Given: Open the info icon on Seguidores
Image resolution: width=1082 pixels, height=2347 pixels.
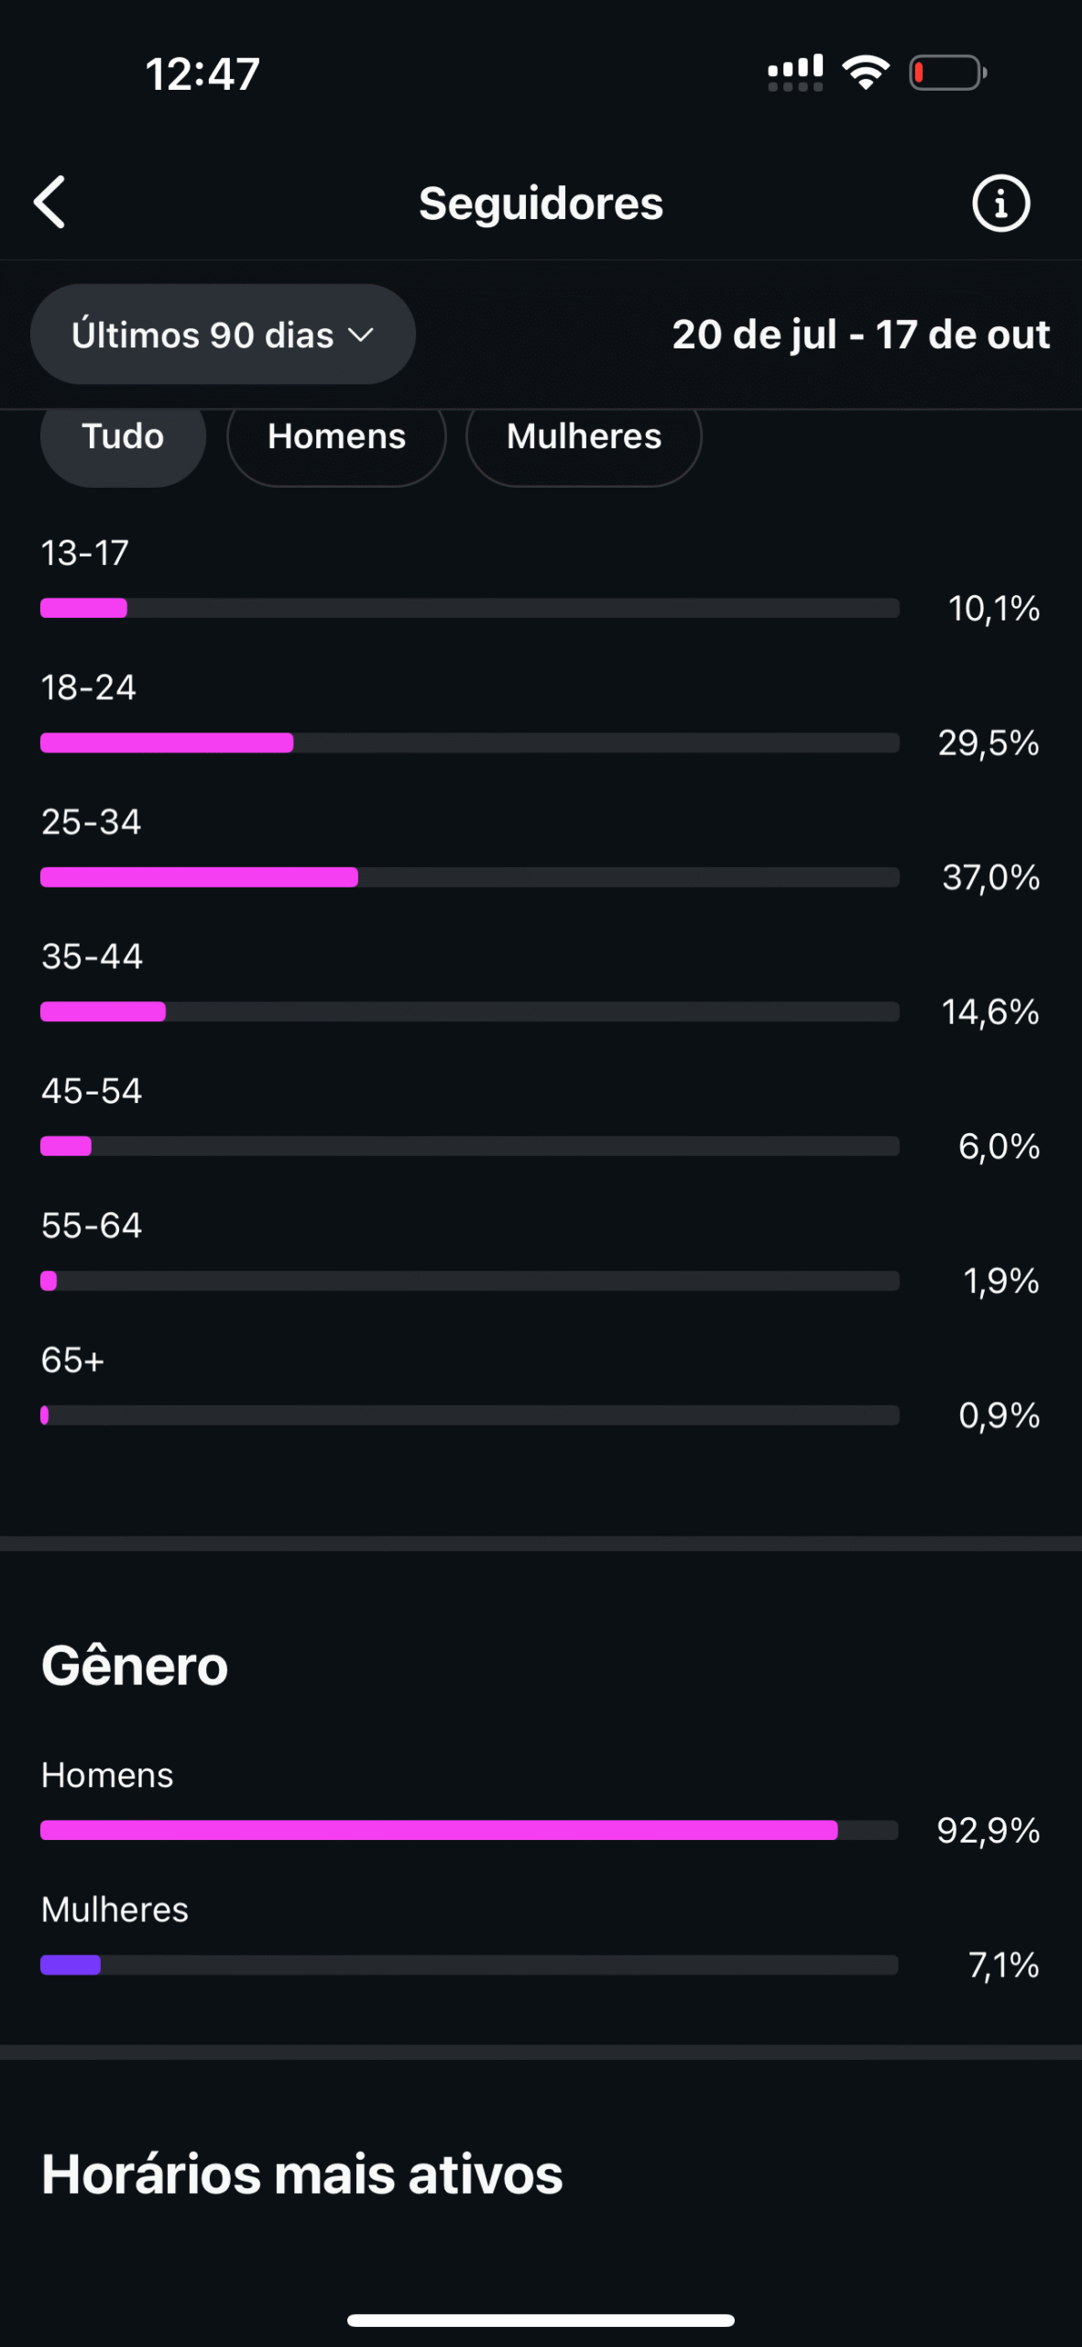Looking at the screenshot, I should pos(1000,203).
